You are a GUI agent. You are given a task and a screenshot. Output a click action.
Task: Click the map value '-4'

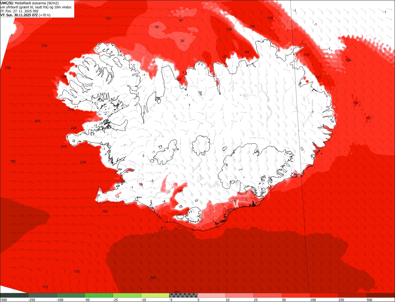(x=164, y=201)
